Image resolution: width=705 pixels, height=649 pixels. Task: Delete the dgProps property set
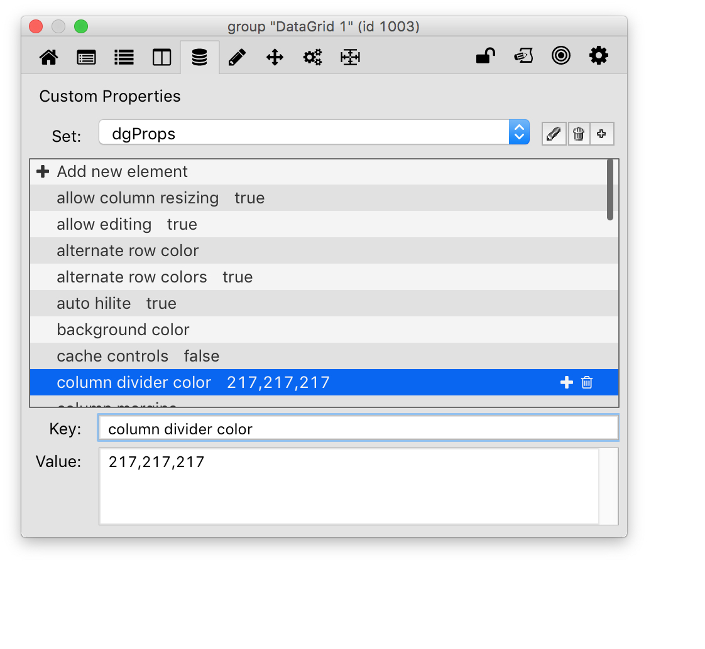578,134
